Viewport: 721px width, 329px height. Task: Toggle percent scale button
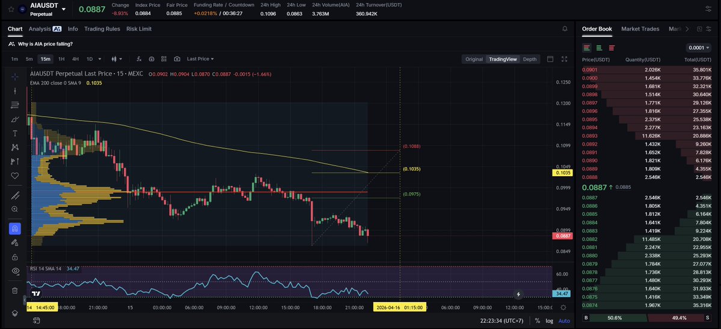click(537, 321)
